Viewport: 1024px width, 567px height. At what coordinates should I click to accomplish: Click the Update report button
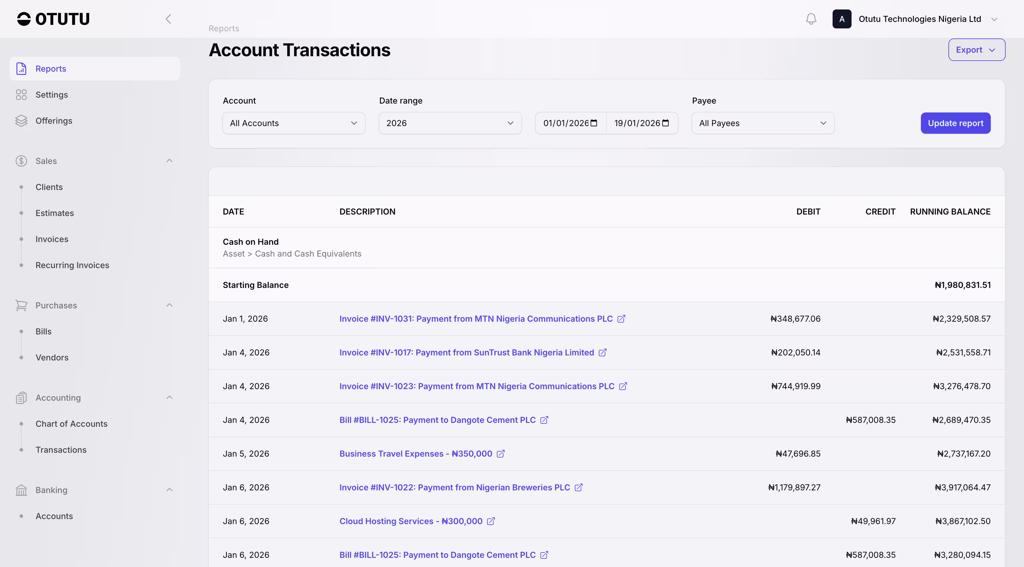click(x=955, y=123)
